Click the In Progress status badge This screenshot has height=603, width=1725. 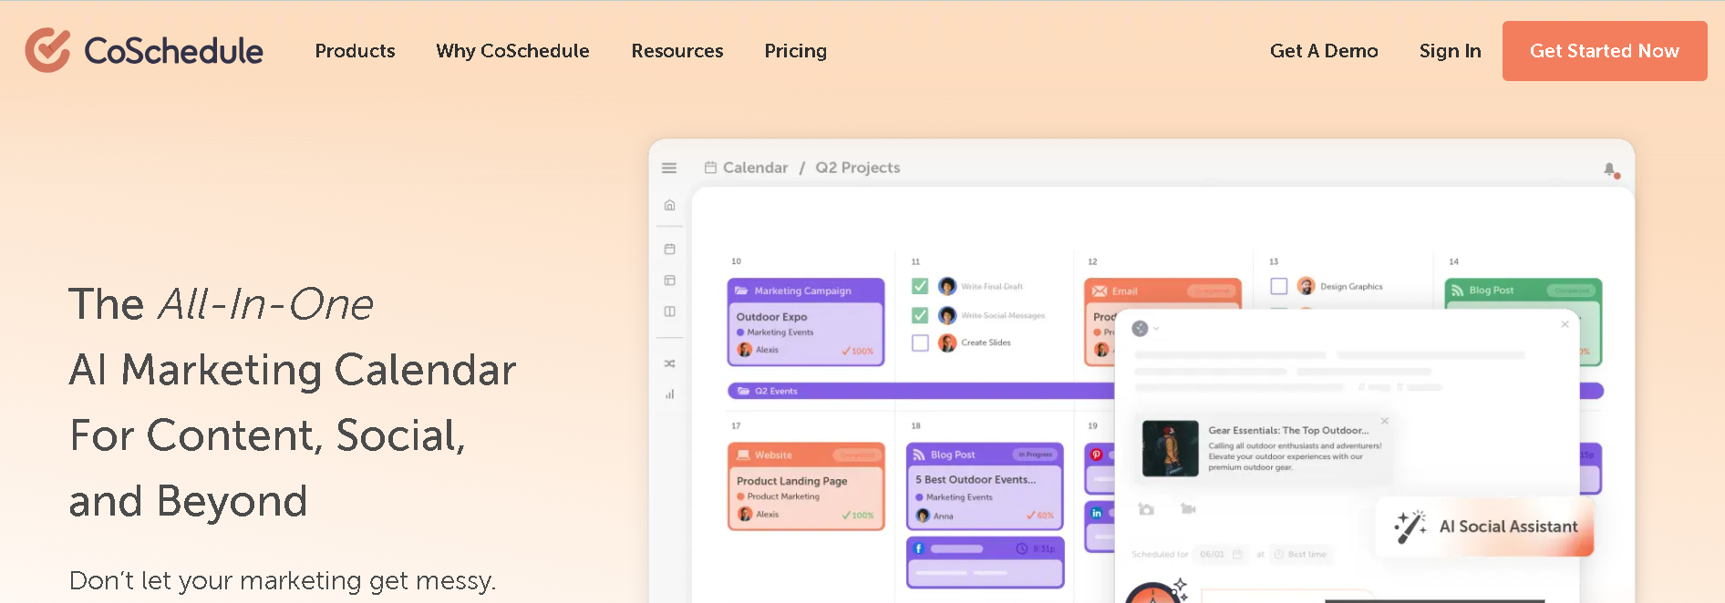1035,455
